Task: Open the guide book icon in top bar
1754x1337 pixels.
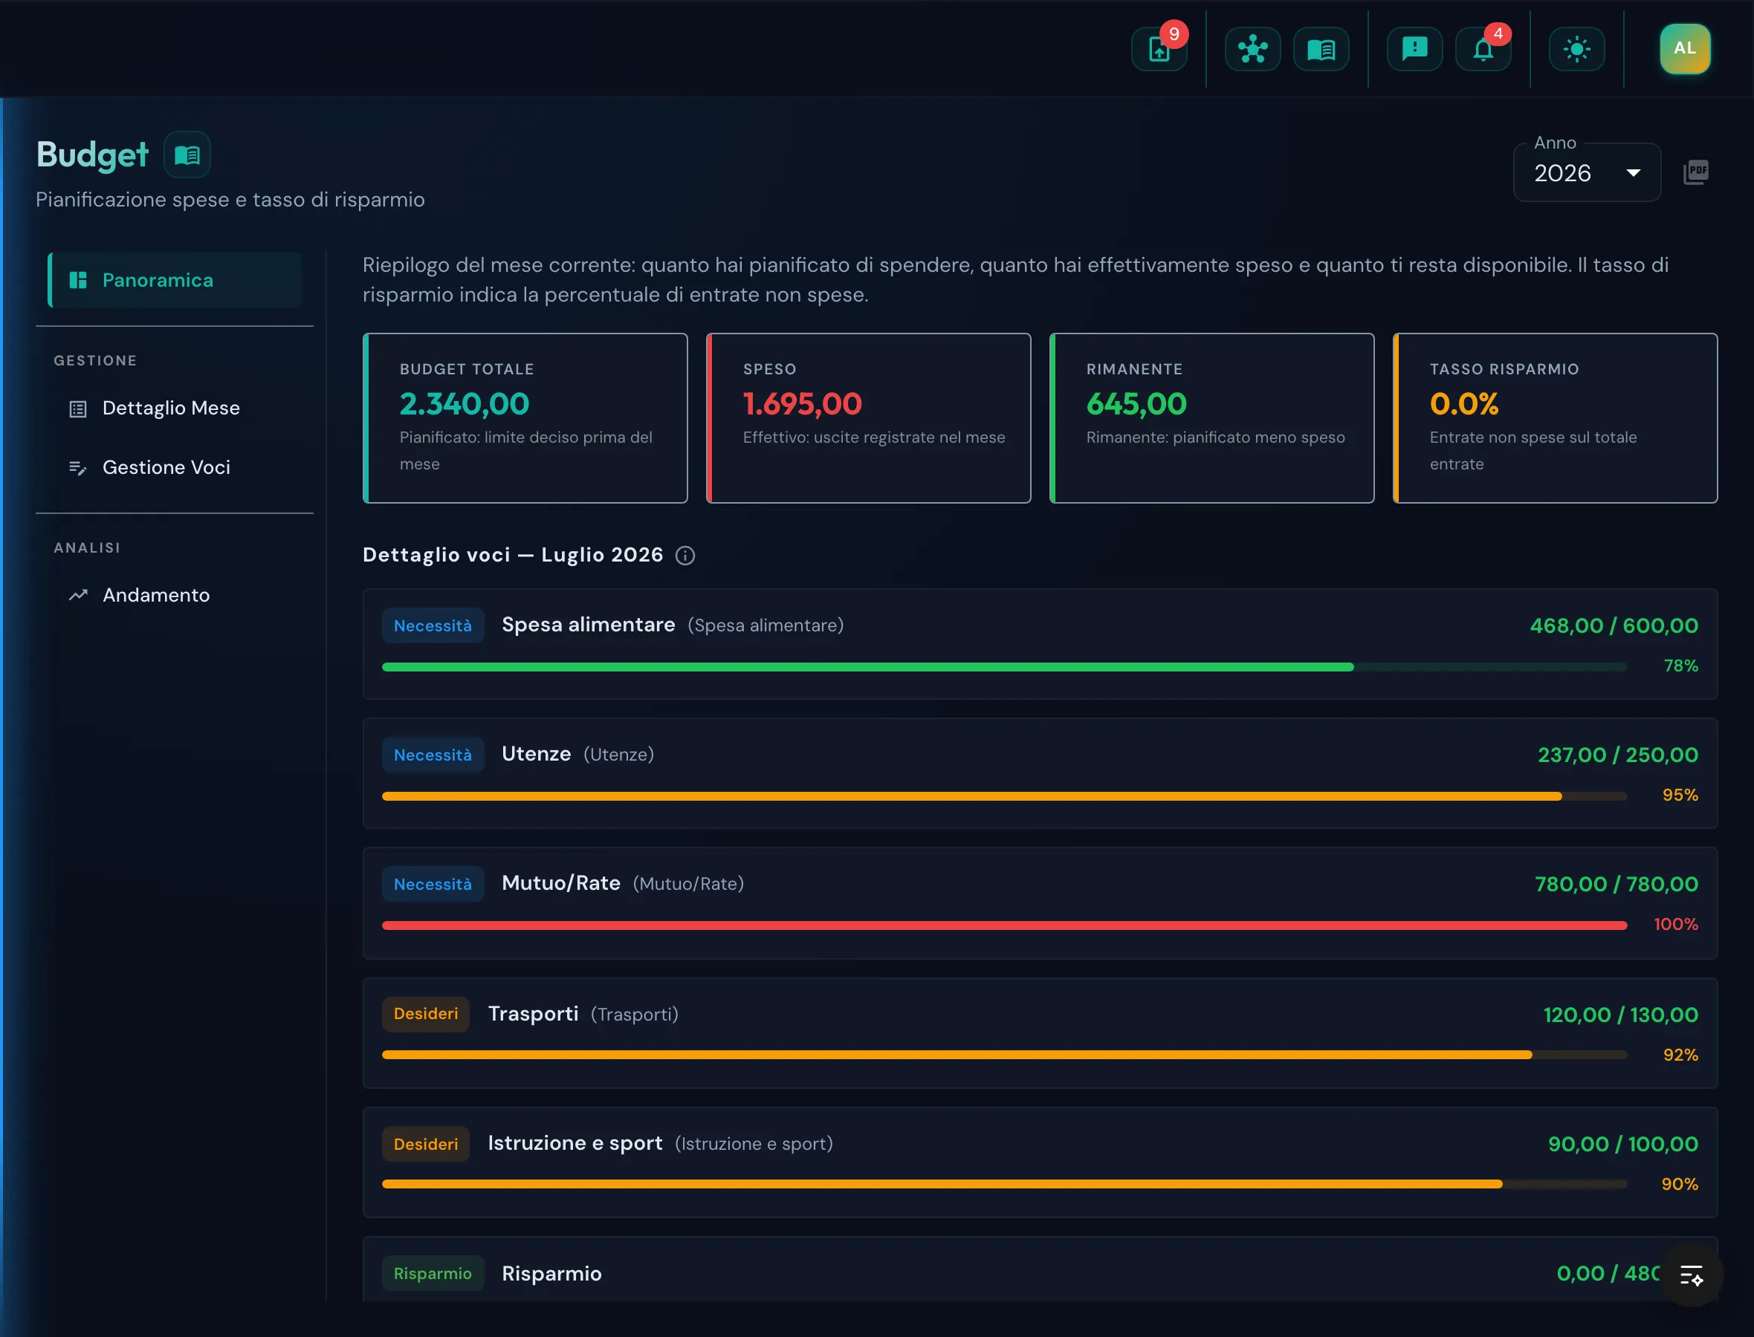Action: [x=1321, y=49]
